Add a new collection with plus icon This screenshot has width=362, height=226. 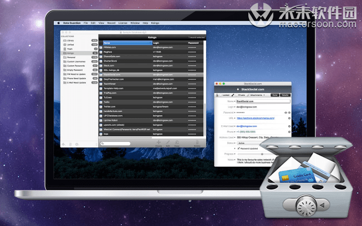point(63,145)
